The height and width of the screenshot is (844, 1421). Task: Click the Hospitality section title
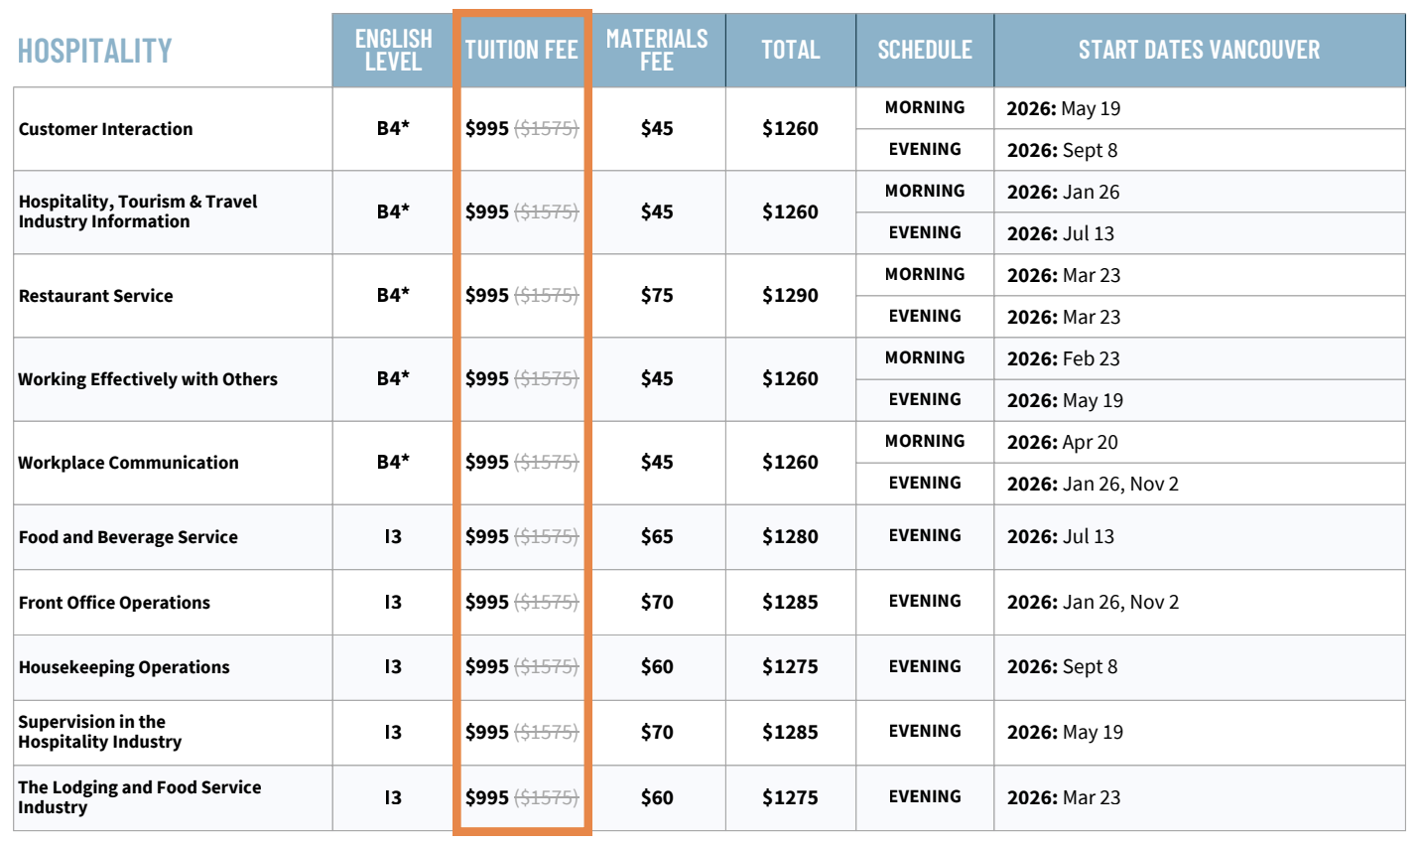point(95,51)
